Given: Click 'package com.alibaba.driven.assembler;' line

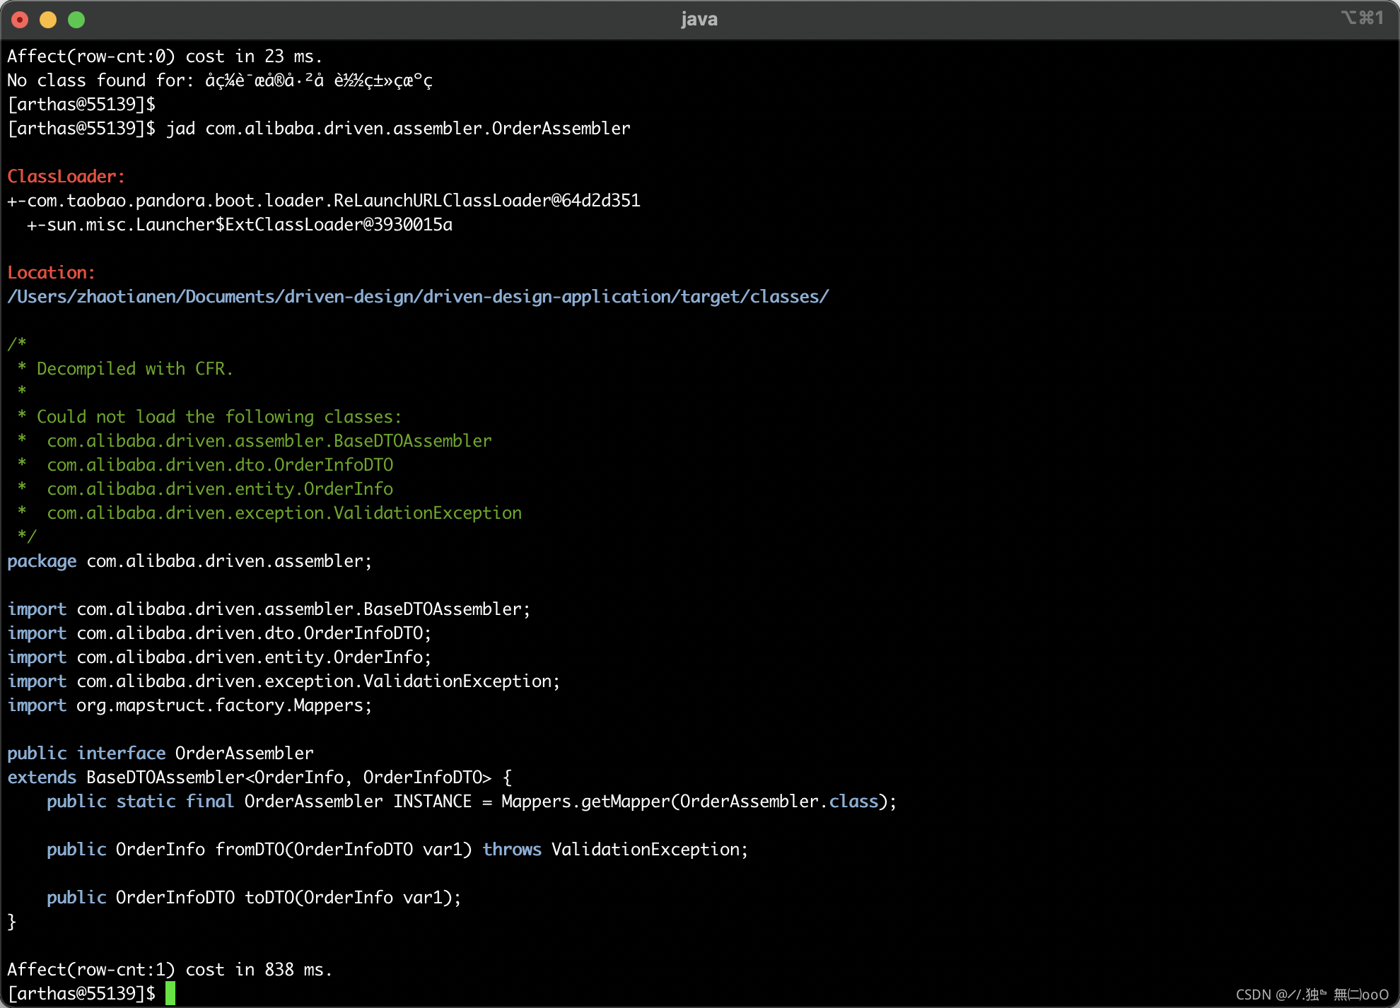Looking at the screenshot, I should (x=189, y=561).
